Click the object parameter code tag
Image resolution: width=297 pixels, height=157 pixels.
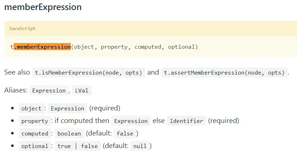pyautogui.click(x=32, y=108)
